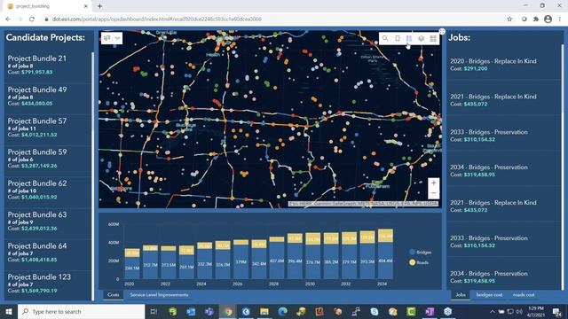Open the map layers list
The width and height of the screenshot is (568, 319).
coord(421,38)
